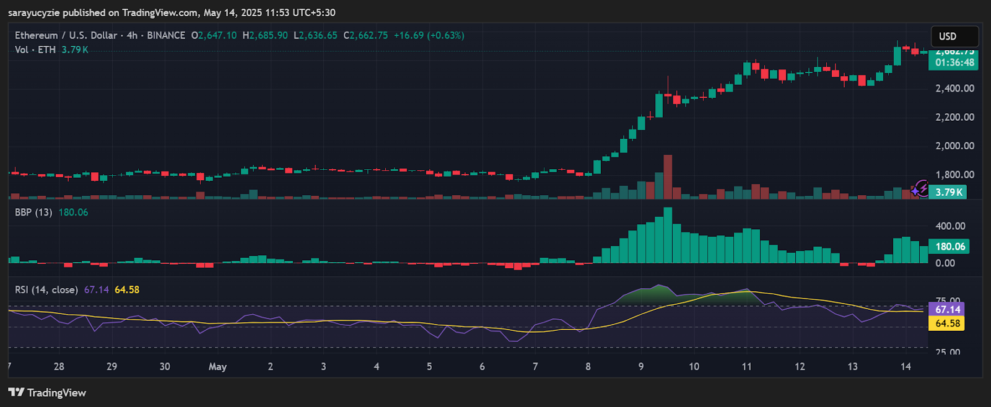
Task: Click the 11 date on the time axis
Action: click(x=746, y=367)
